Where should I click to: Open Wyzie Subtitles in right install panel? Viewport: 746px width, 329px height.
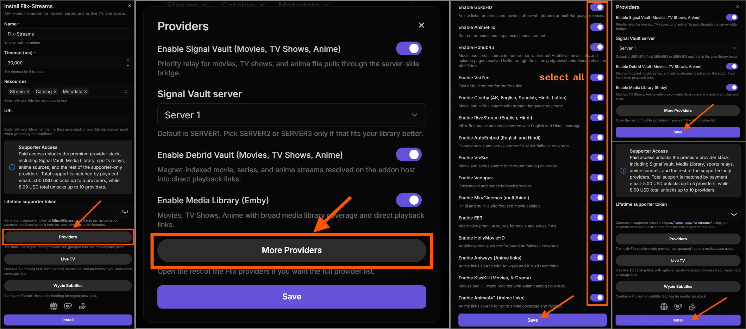click(678, 287)
